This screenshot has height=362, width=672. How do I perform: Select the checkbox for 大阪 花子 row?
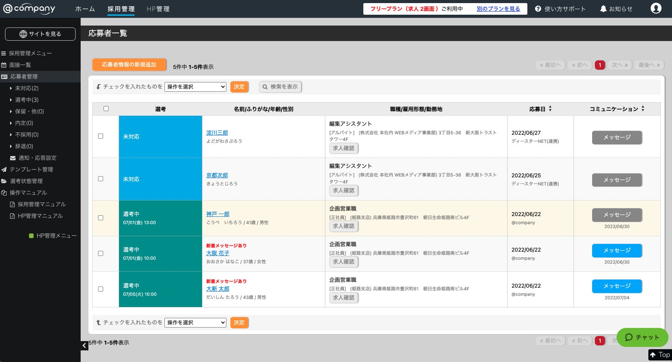(x=100, y=253)
